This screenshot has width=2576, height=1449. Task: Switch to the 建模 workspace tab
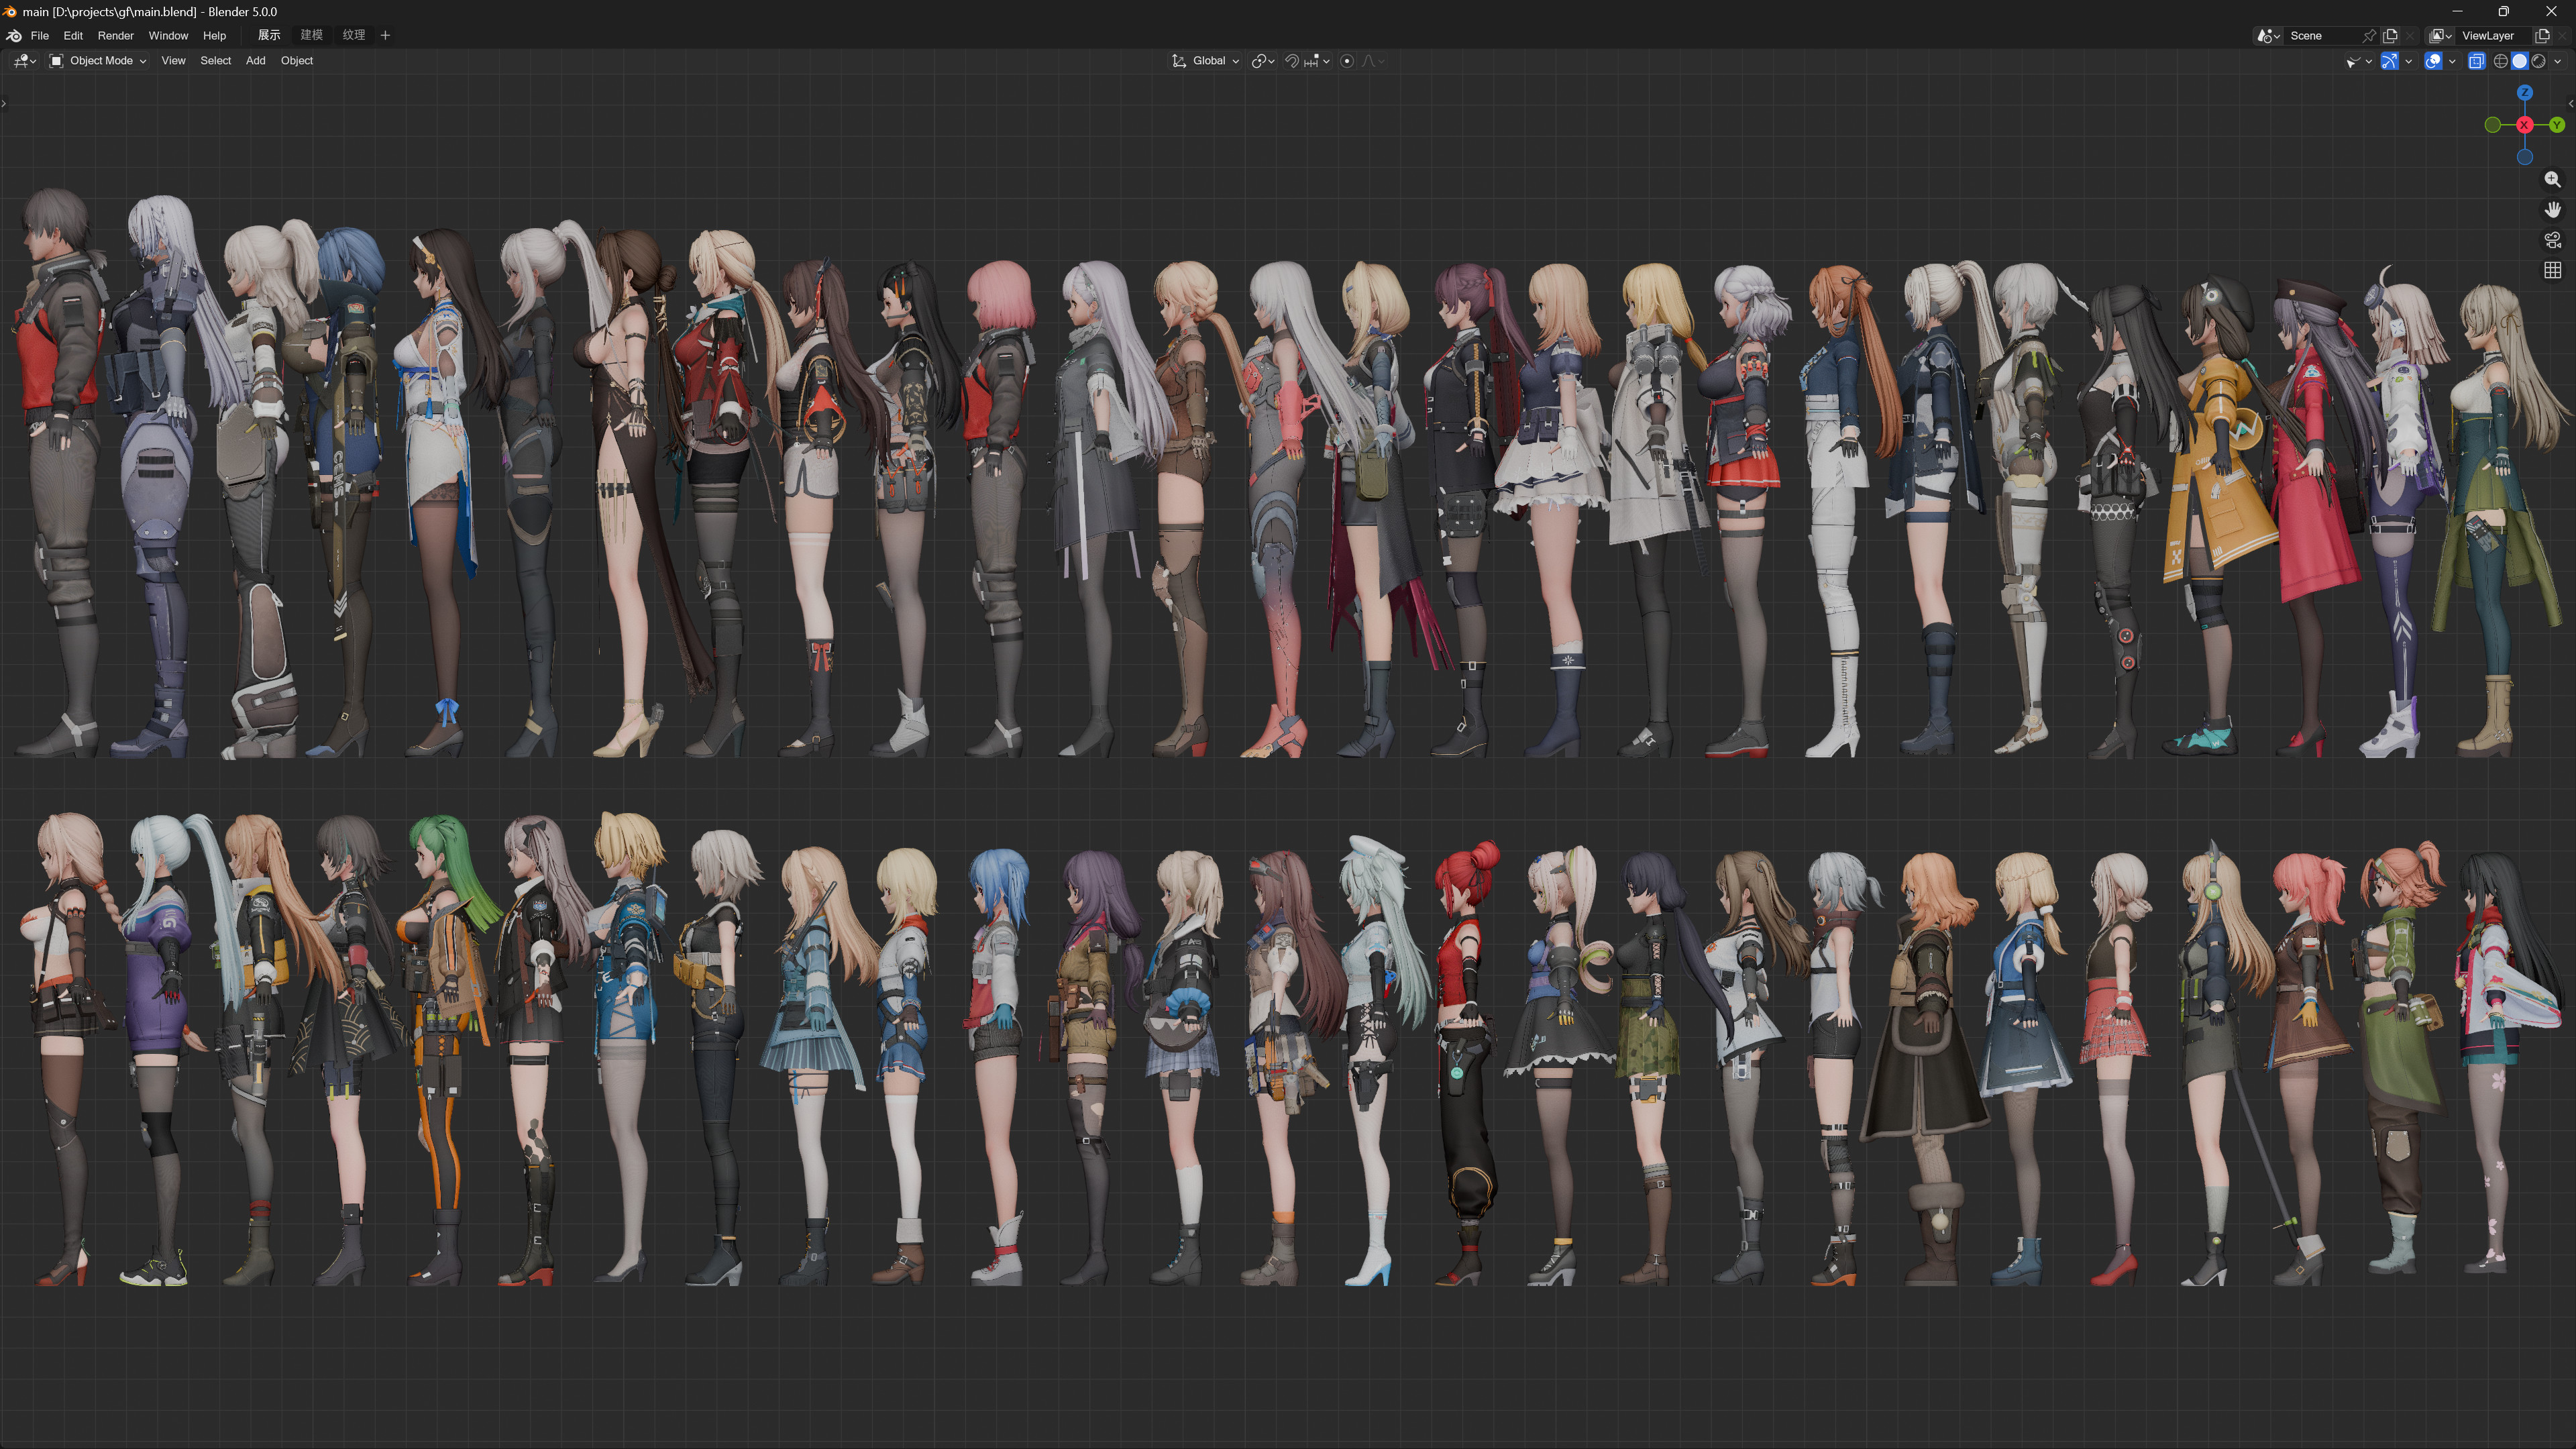pyautogui.click(x=311, y=35)
